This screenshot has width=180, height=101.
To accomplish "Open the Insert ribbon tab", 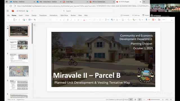I will tap(21, 15).
